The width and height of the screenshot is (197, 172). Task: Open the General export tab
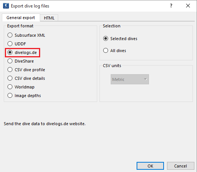click(21, 18)
